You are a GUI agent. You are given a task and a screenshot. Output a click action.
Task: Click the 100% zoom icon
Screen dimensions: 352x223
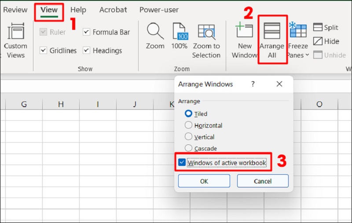point(180,32)
